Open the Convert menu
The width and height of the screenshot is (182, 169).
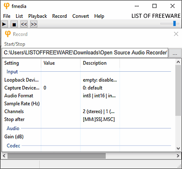pyautogui.click(x=80, y=16)
